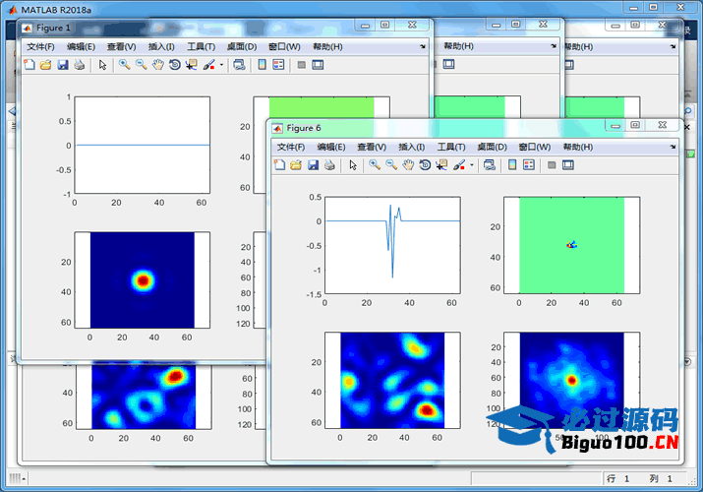The height and width of the screenshot is (492, 703).
Task: Click the Show Plot Tools icon in Figure 6
Action: pos(567,165)
